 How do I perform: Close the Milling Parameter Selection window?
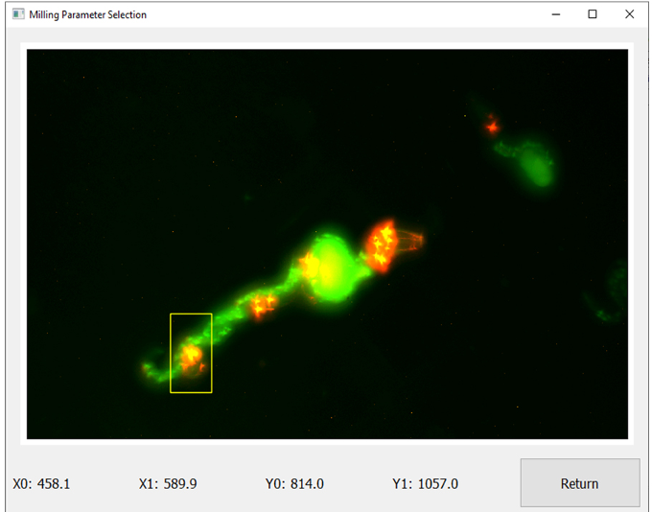[630, 14]
